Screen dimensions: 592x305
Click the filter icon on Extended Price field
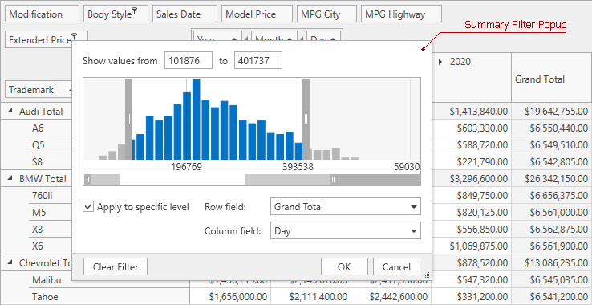tap(75, 36)
